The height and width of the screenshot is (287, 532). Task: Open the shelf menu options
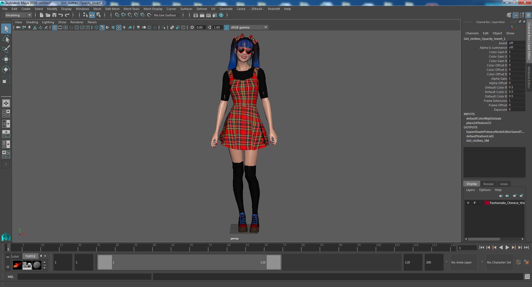[x=8, y=267]
